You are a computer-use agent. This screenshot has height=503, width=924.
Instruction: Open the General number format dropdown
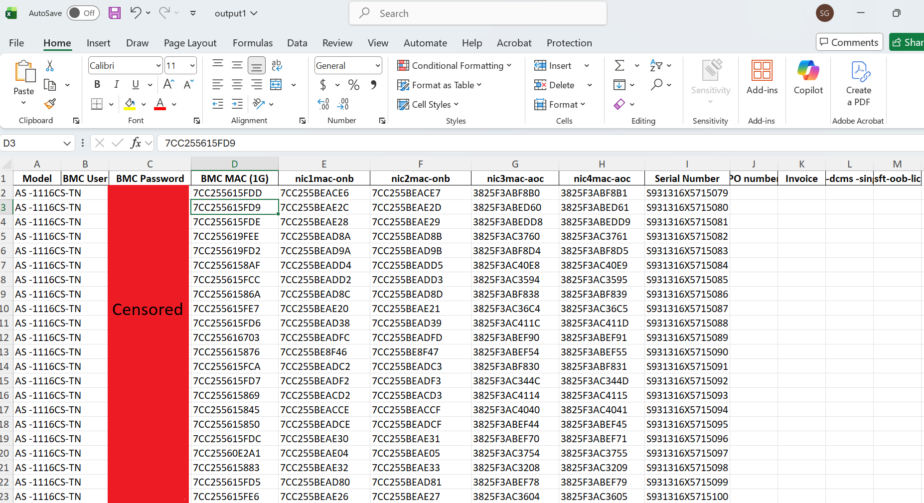tap(378, 66)
